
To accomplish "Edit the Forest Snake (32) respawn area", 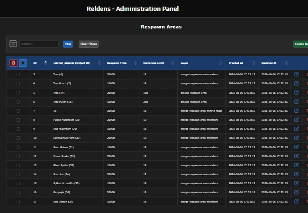I will point(297,156).
